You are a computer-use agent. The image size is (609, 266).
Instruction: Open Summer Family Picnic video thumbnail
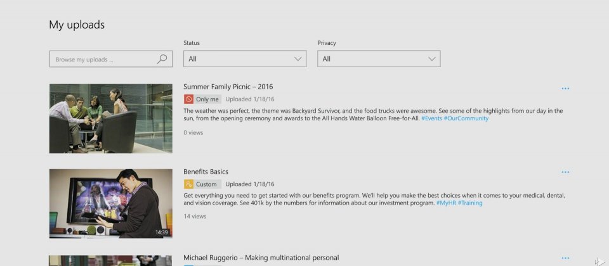click(110, 118)
